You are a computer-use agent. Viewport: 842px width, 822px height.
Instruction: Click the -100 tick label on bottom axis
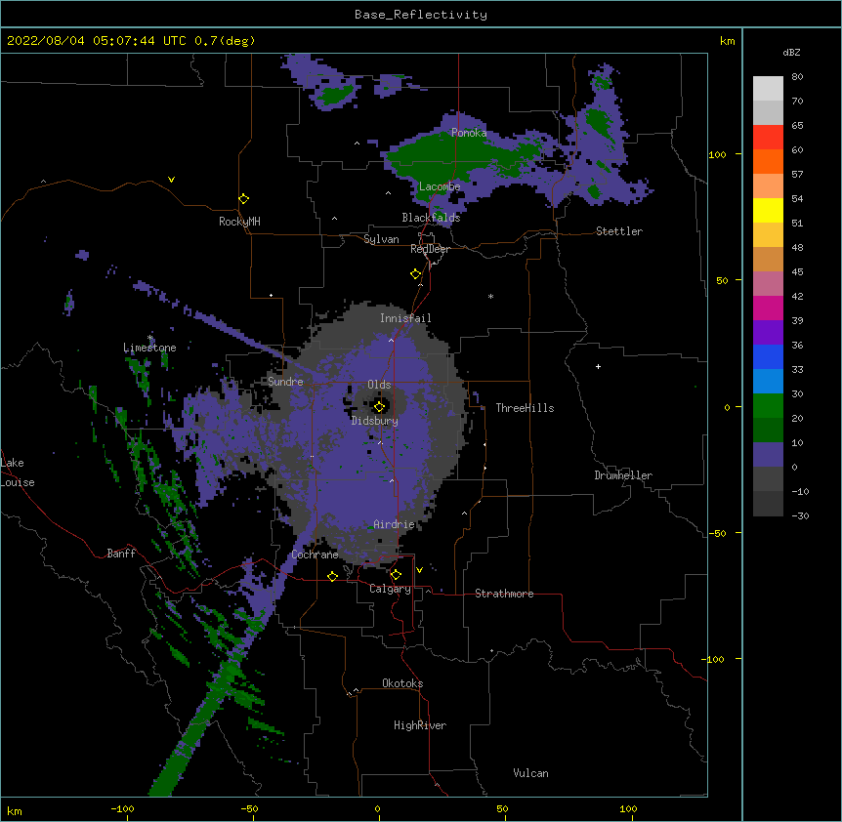point(122,808)
